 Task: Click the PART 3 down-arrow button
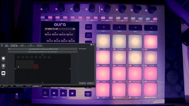click(135, 28)
